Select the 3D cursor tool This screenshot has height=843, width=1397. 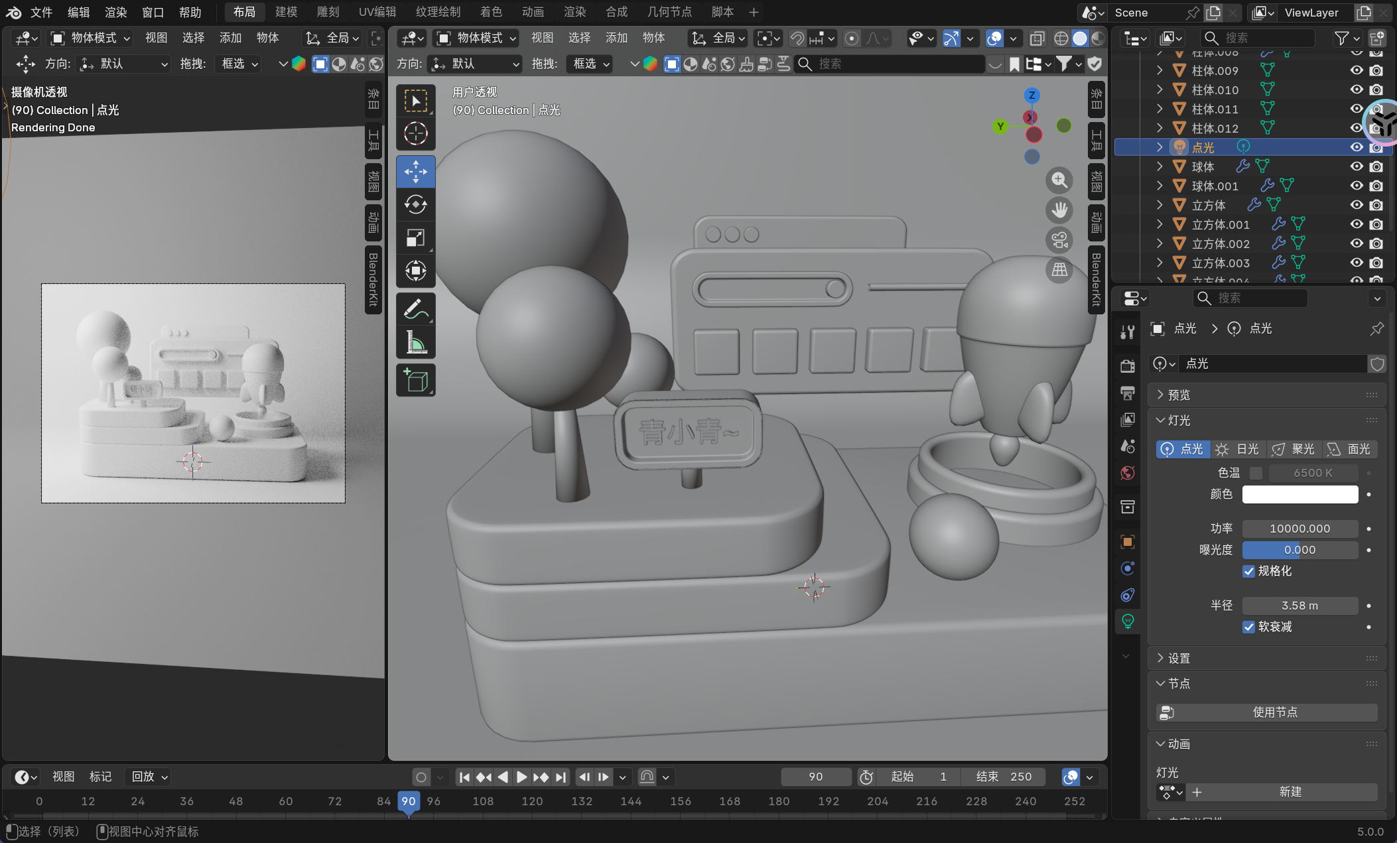tap(416, 134)
